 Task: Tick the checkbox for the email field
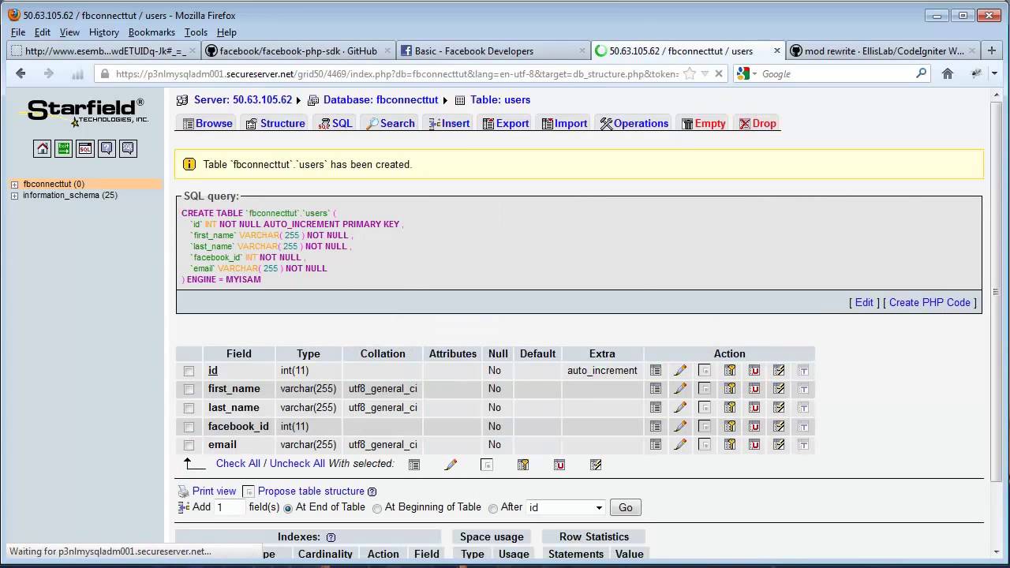point(189,445)
